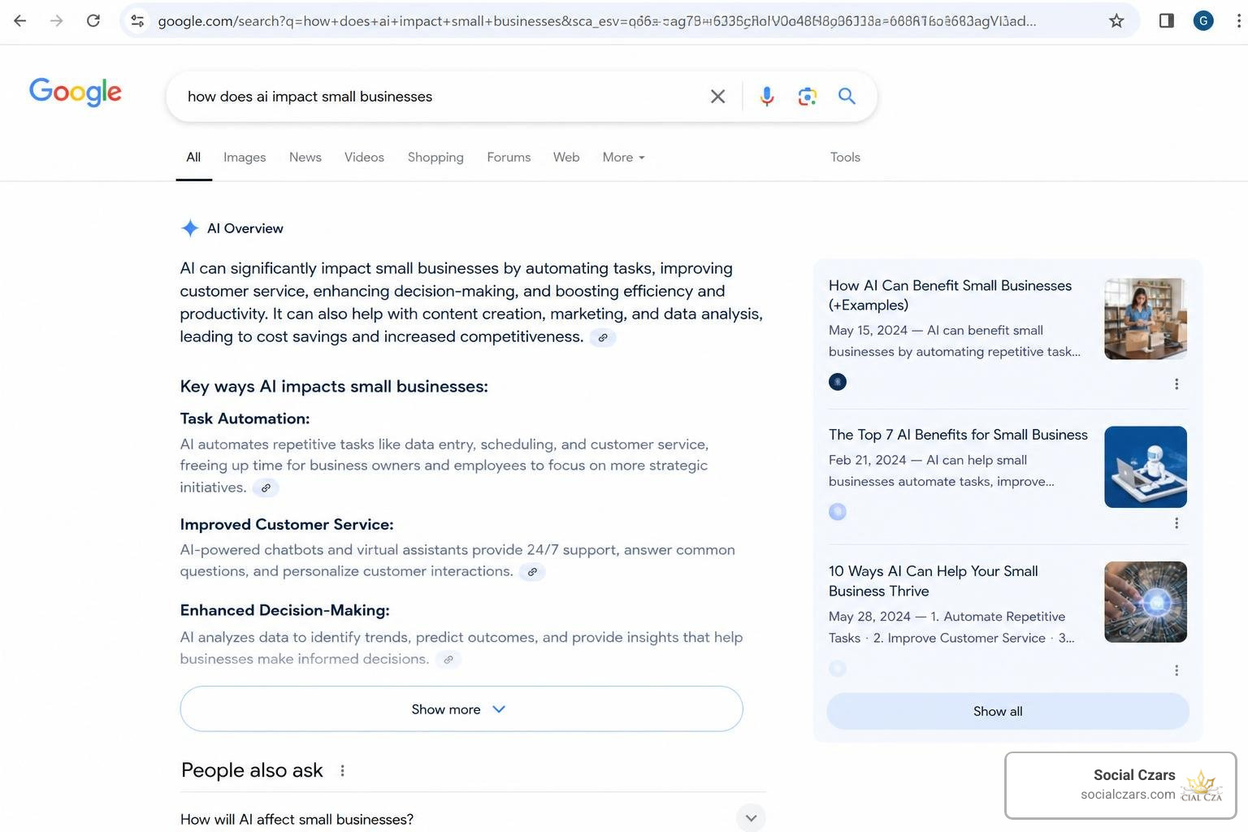
Task: Open source link icon after Enhanced Decision-Making text
Action: pyautogui.click(x=448, y=660)
